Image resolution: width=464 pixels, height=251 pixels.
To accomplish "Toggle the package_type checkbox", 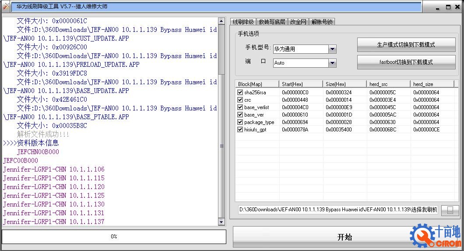I will 240,122.
